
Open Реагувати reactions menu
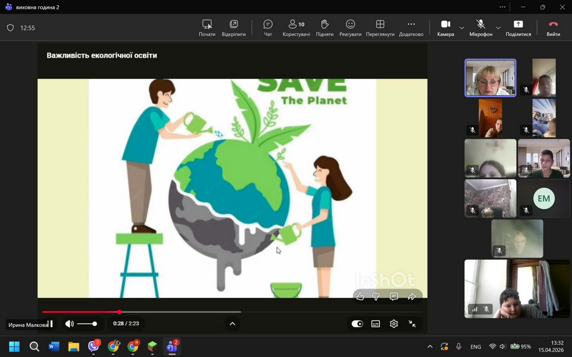(350, 28)
